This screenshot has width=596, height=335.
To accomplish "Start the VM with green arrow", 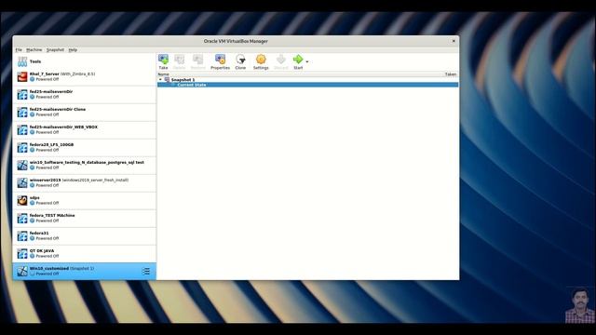I will [x=298, y=62].
